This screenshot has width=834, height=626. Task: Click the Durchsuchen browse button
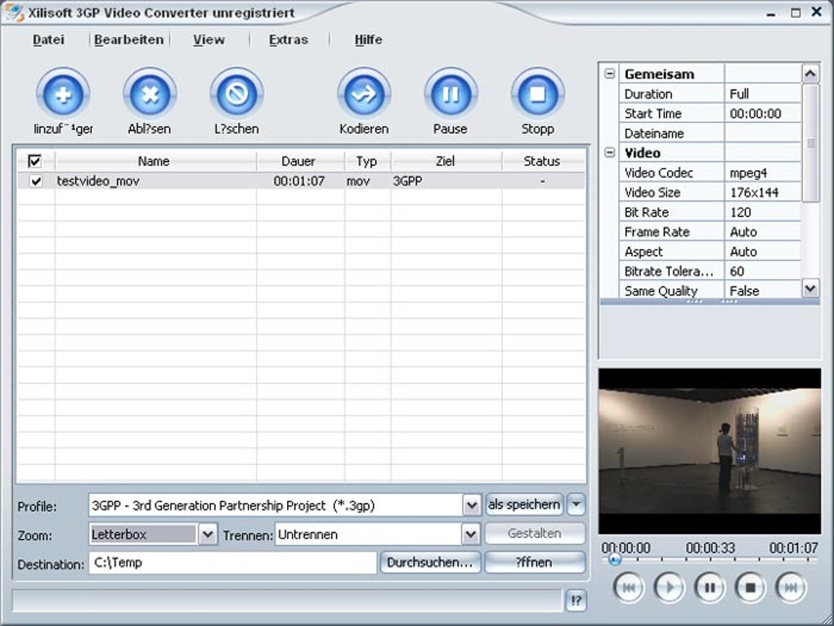click(429, 563)
